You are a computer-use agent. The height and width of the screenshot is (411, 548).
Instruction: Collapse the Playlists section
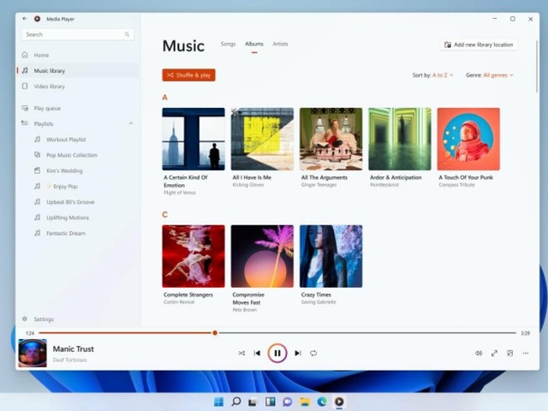pos(131,124)
